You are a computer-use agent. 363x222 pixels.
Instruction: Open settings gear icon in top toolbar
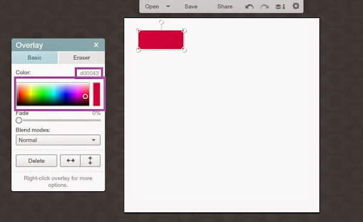click(296, 6)
